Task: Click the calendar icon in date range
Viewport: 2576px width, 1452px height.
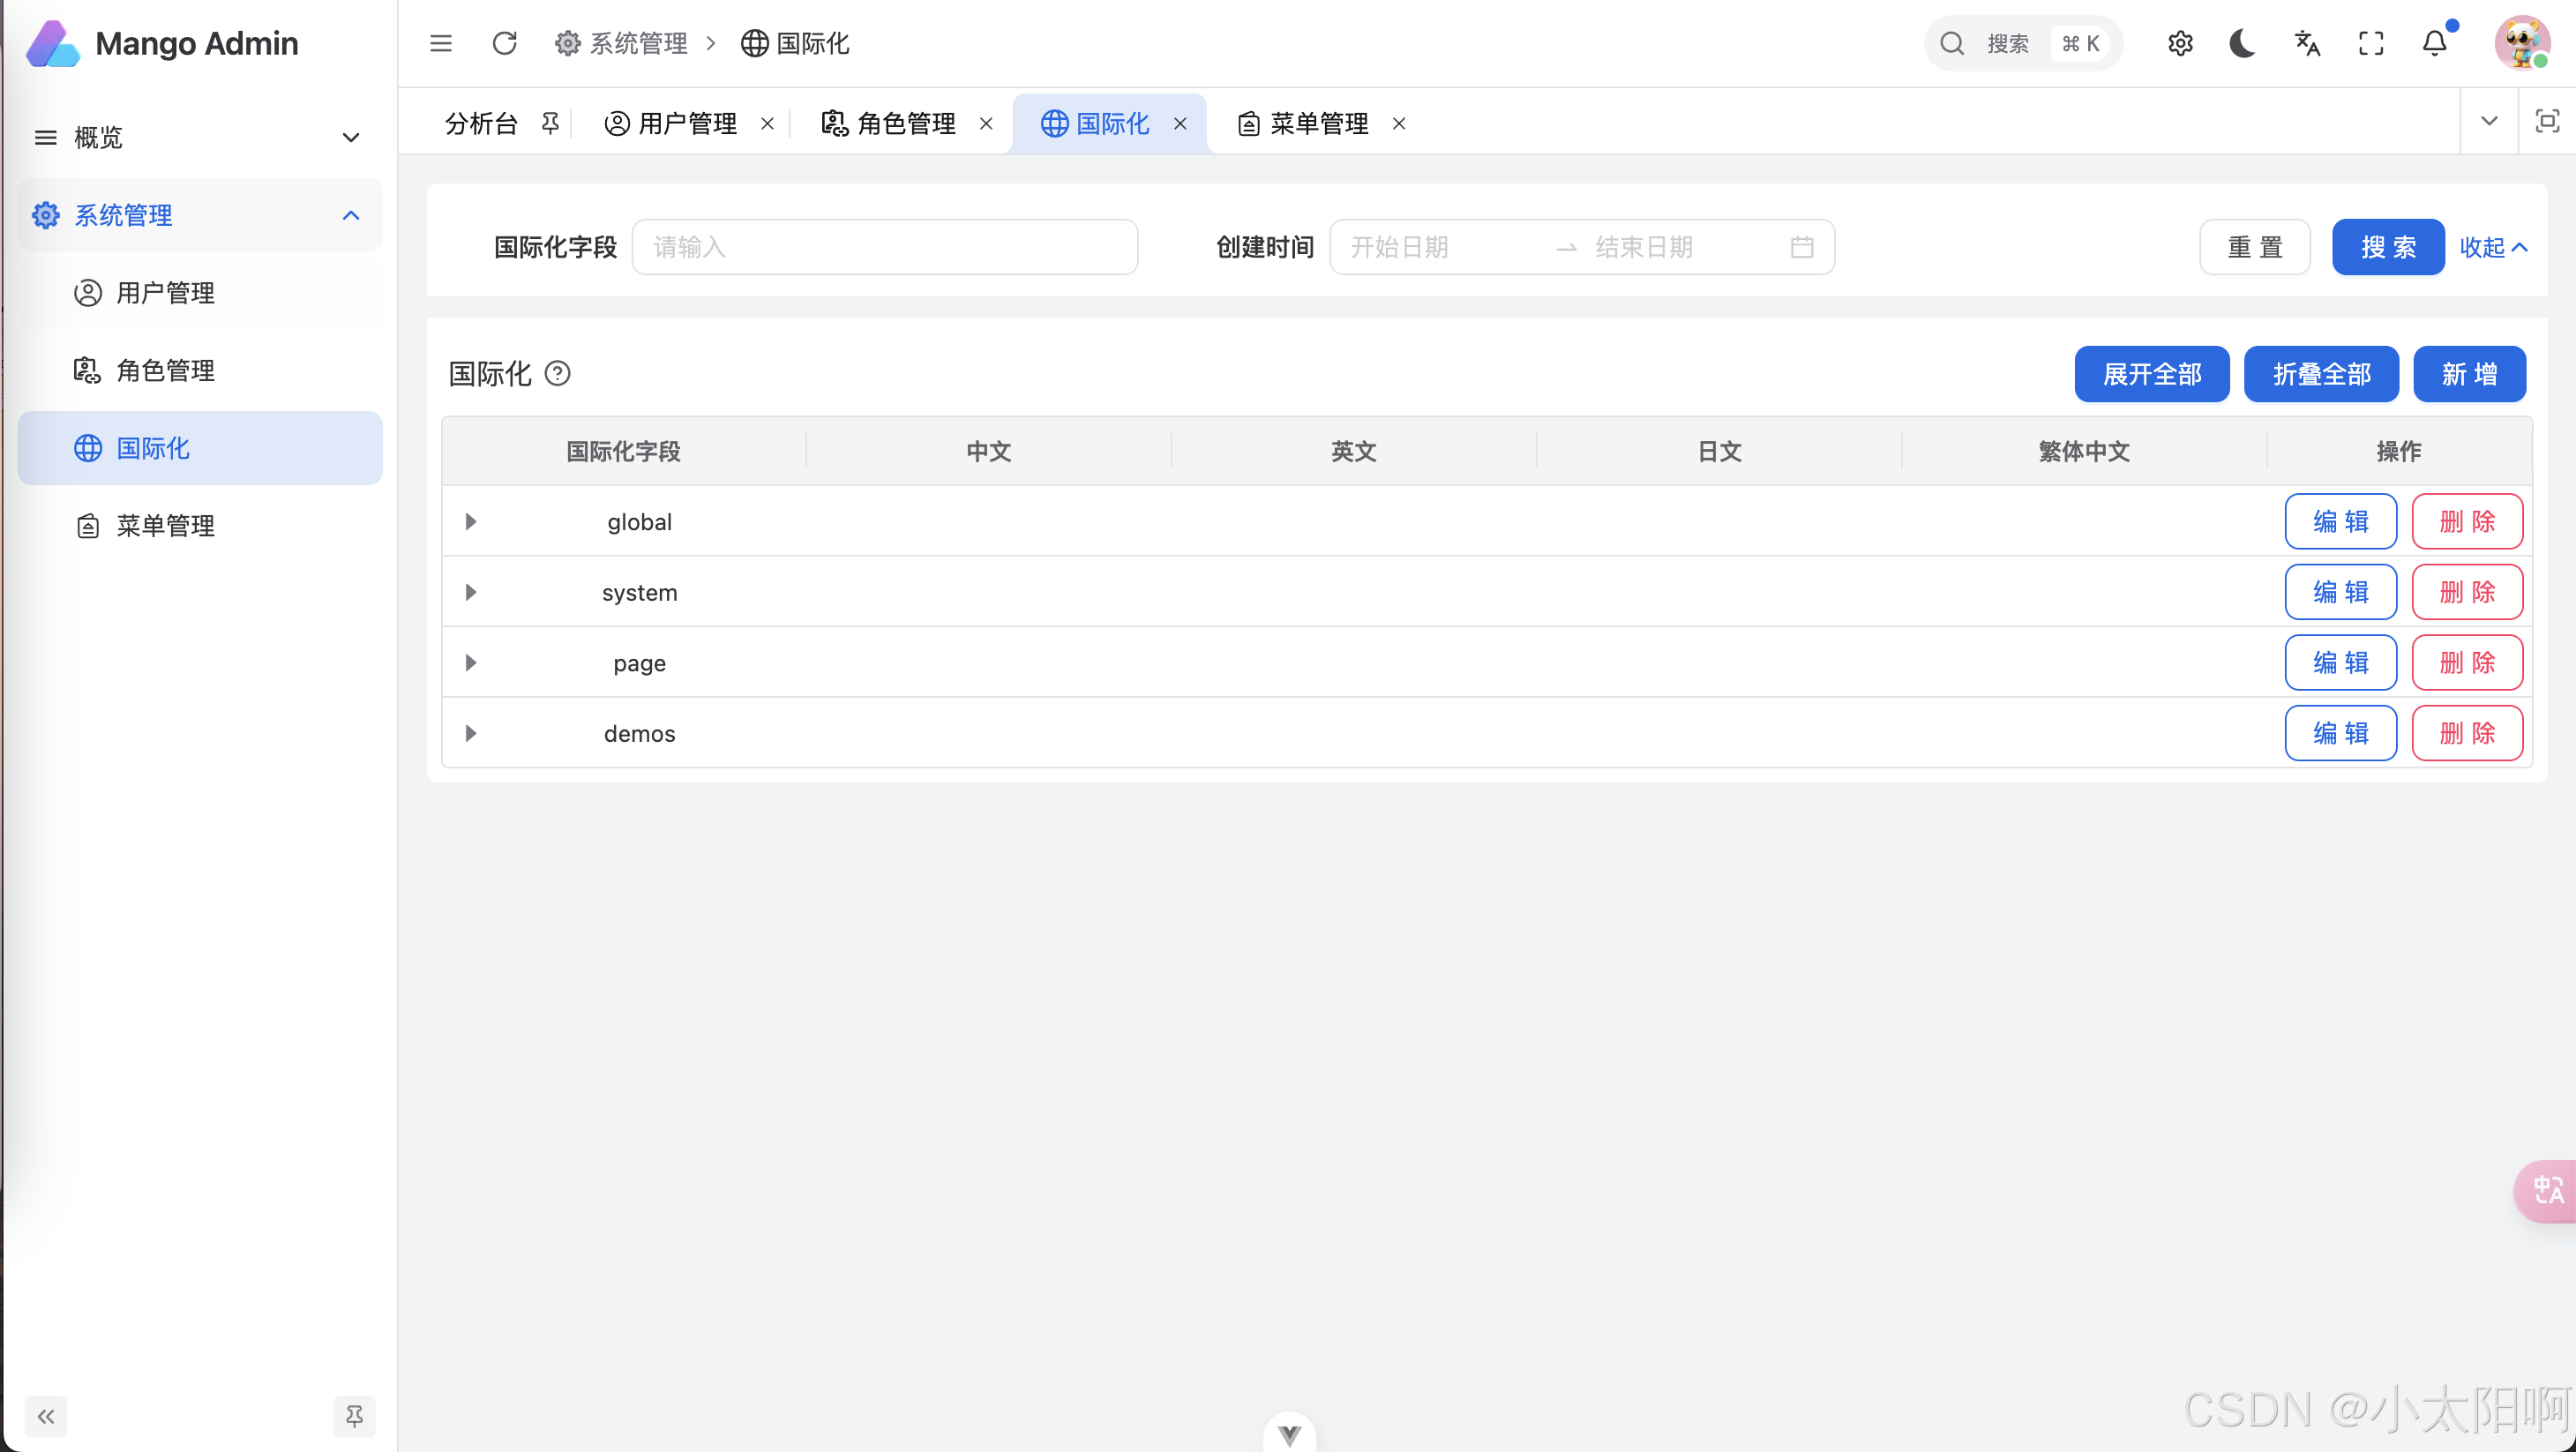Action: (1802, 247)
